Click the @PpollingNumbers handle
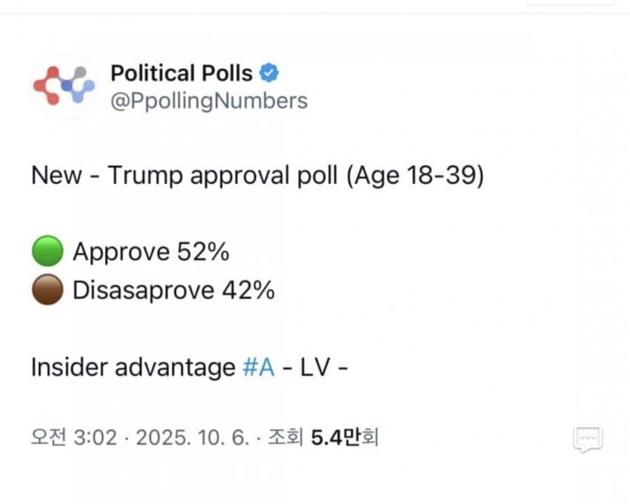The image size is (630, 504). (x=208, y=101)
